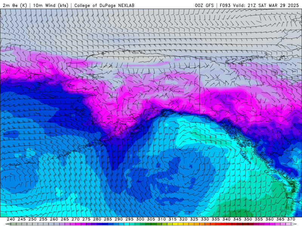Pick the bright yellow segment of the color bar
Screen dimensions: 302x226
click(175, 224)
